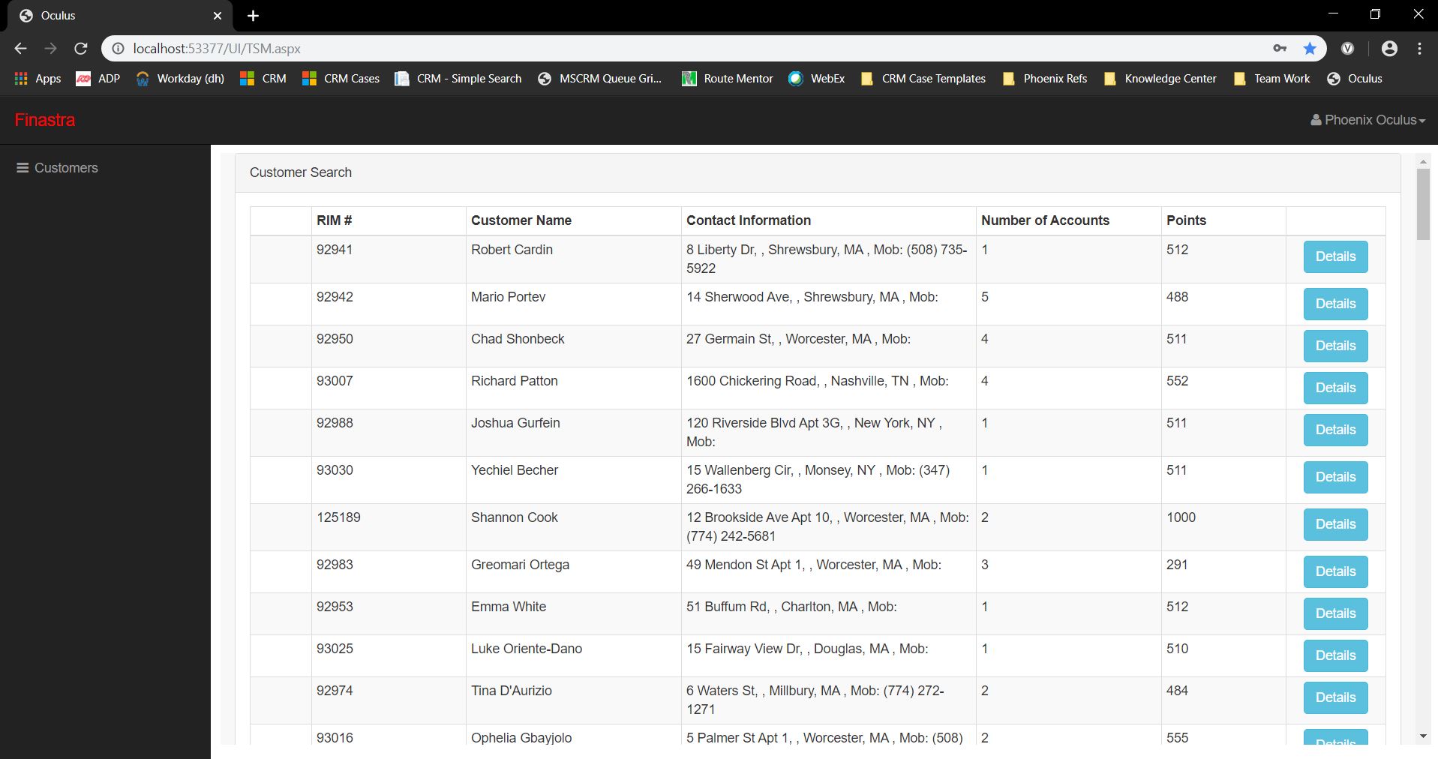This screenshot has width=1438, height=759.
Task: Open the CRM Cases bookmark
Action: pos(341,79)
